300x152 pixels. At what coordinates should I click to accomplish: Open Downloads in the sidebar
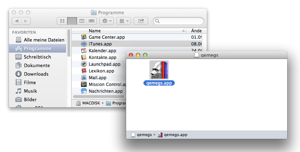pos(36,74)
